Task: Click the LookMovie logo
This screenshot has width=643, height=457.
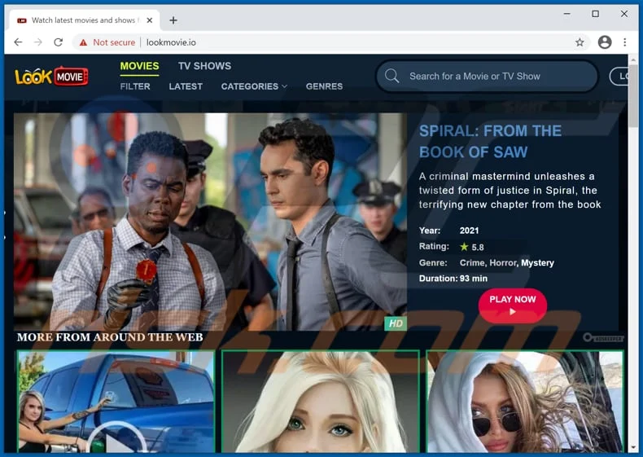Action: coord(51,76)
